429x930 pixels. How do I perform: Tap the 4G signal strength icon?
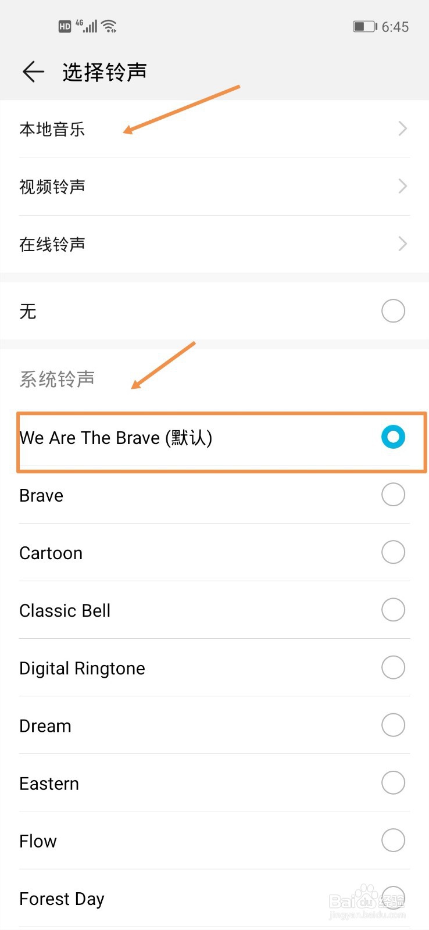(86, 26)
